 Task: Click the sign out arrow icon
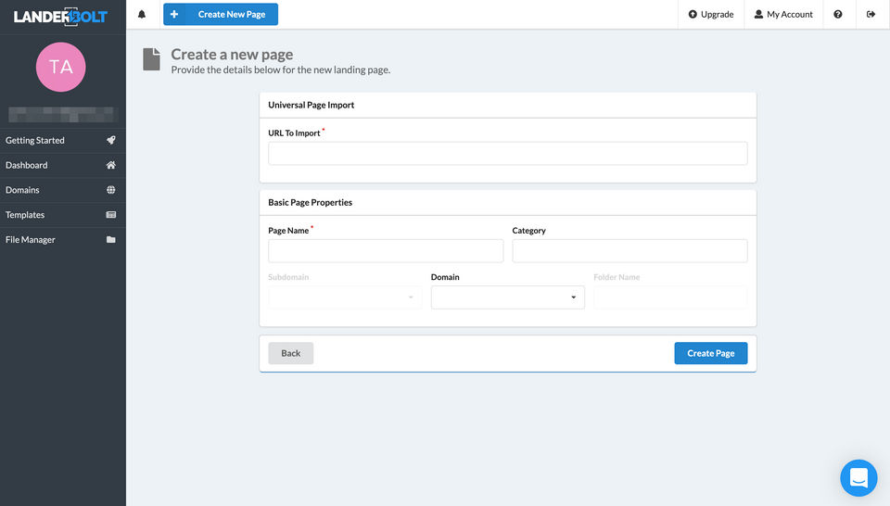[x=871, y=15]
